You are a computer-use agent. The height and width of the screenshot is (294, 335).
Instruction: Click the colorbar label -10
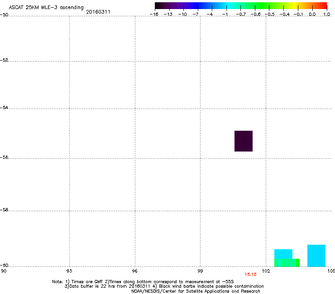coord(182,14)
